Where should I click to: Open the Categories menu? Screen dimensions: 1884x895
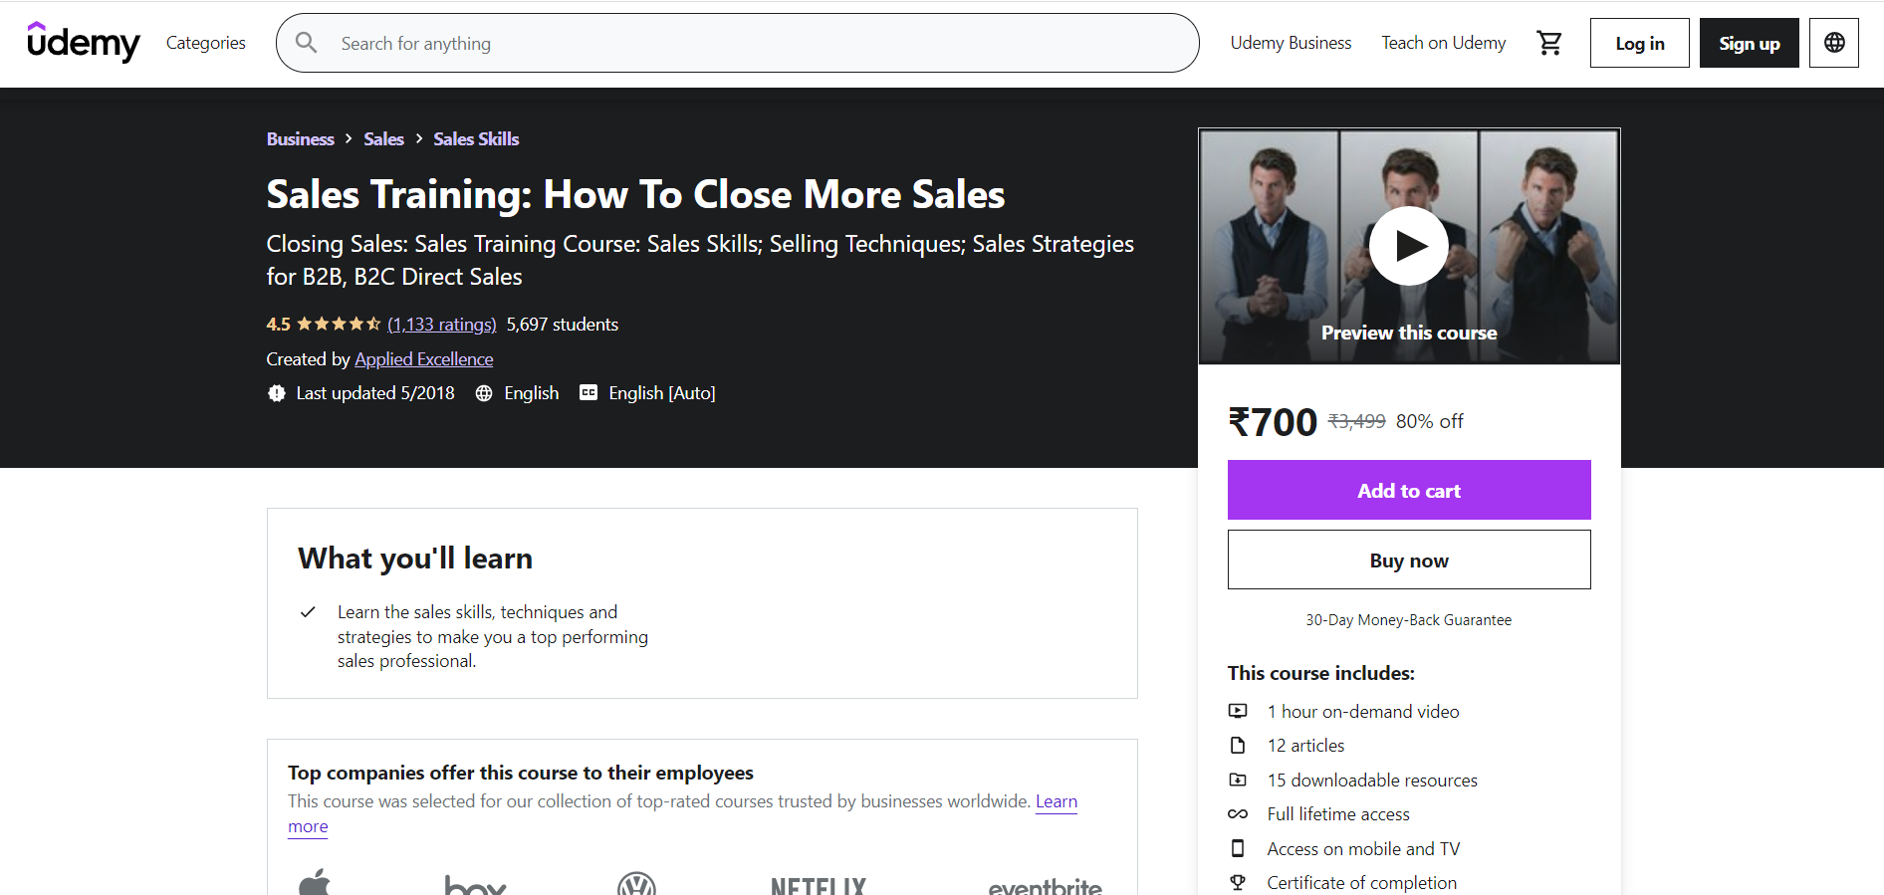205,43
